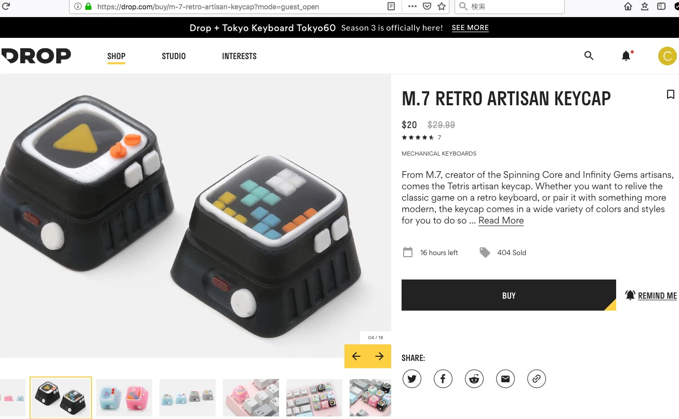Viewport: 679px width, 419px height.
Task: Open the Shop tab
Action: (116, 56)
